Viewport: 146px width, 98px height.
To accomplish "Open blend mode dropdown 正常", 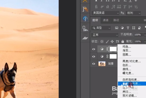I will click(105, 35).
